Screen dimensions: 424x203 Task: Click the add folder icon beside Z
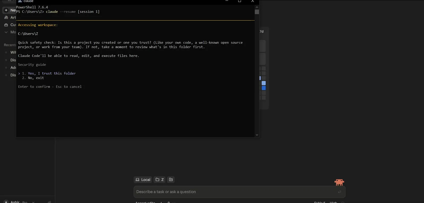pos(171,180)
